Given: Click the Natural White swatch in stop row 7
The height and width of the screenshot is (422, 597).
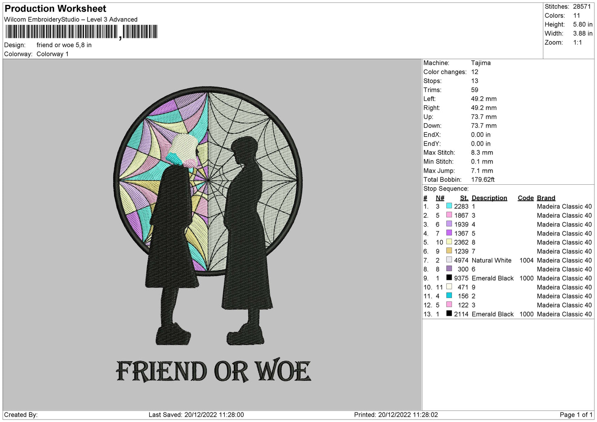Looking at the screenshot, I should pos(449,260).
